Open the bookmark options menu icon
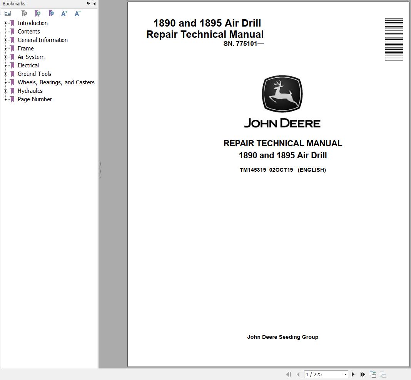 coord(7,13)
